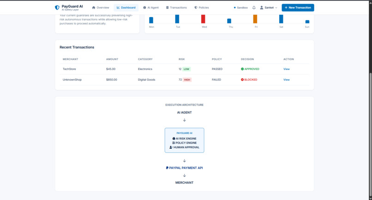Click the HUMAN APPROVAL text
This screenshot has width=372, height=200.
pyautogui.click(x=186, y=147)
